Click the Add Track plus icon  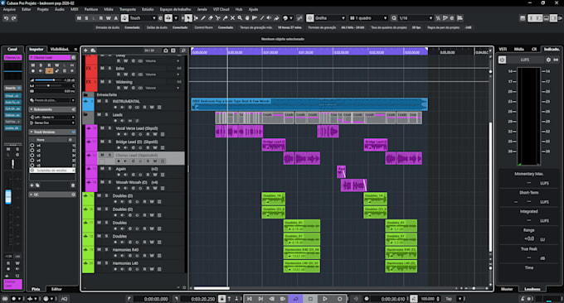coord(86,50)
